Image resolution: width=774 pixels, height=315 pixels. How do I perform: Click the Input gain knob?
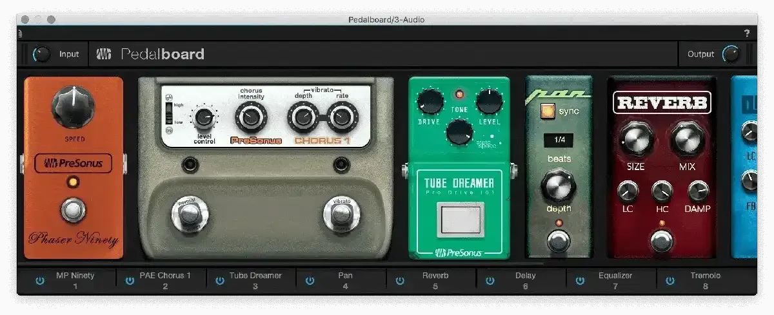[42, 55]
